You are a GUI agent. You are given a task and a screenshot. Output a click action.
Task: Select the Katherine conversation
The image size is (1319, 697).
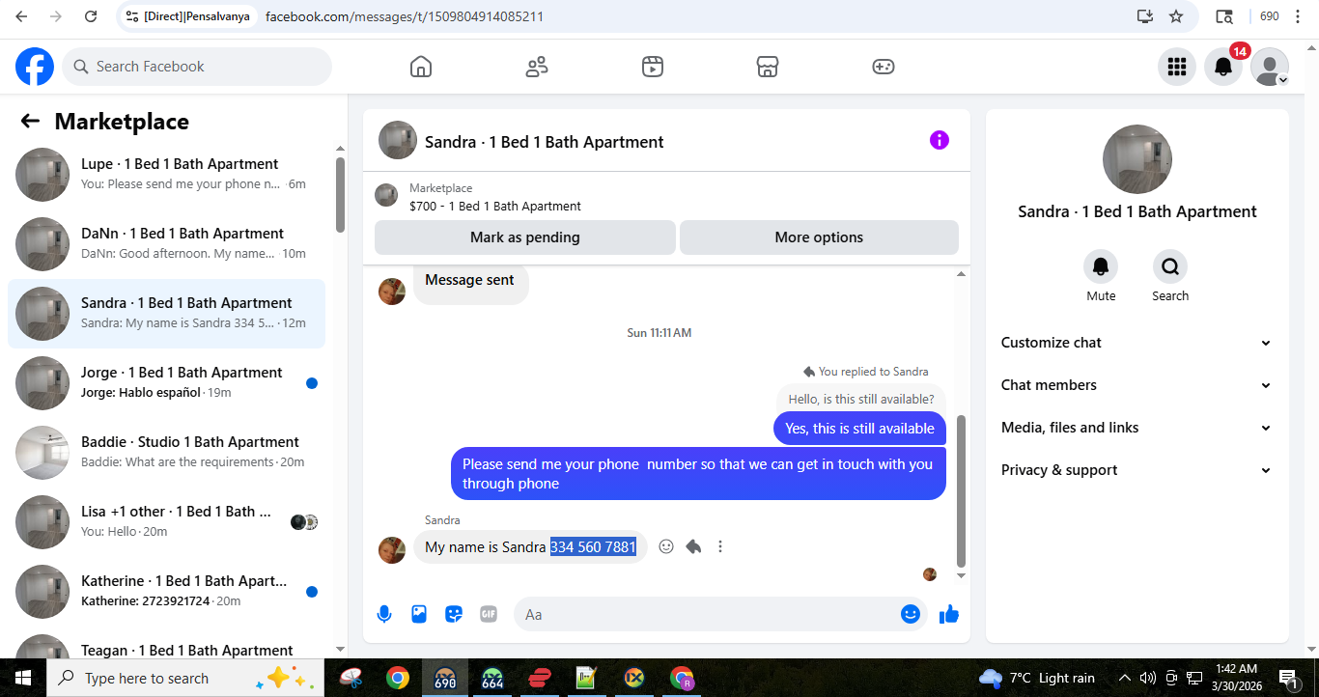pyautogui.click(x=166, y=592)
